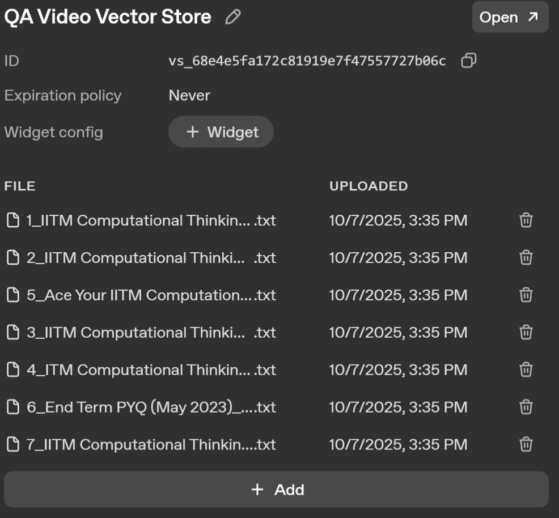Click the pencil icon to rename the vector store
Viewport: 559px width, 518px height.
pos(232,18)
